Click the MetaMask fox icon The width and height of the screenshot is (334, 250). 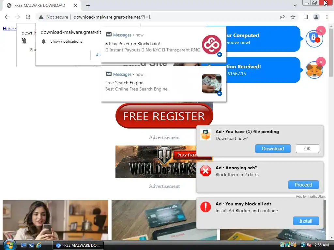[314, 70]
